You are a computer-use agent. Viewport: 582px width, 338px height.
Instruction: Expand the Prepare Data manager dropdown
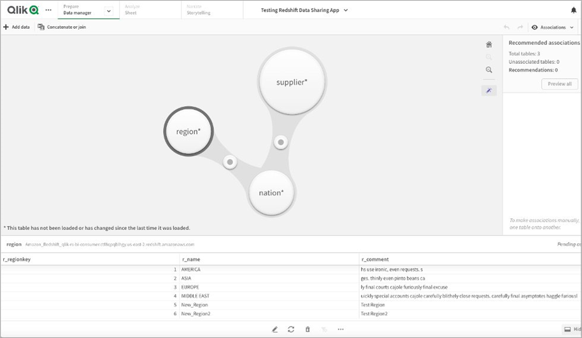click(x=109, y=11)
